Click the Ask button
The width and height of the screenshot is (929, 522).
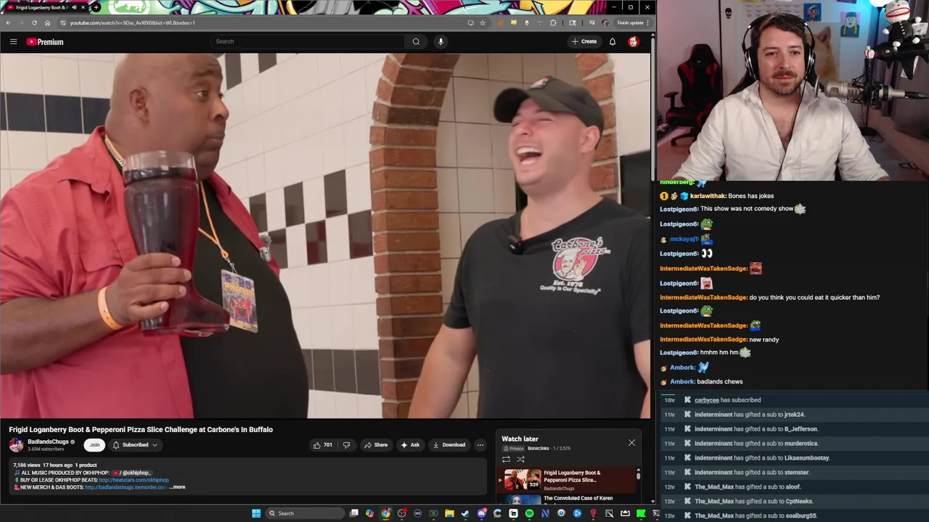(410, 444)
